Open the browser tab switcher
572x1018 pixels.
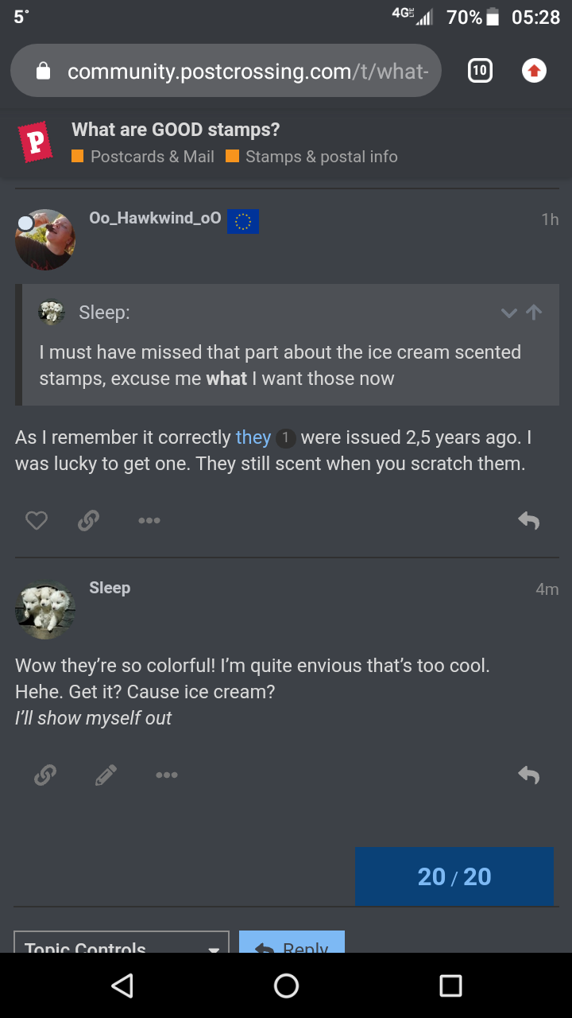pos(479,71)
